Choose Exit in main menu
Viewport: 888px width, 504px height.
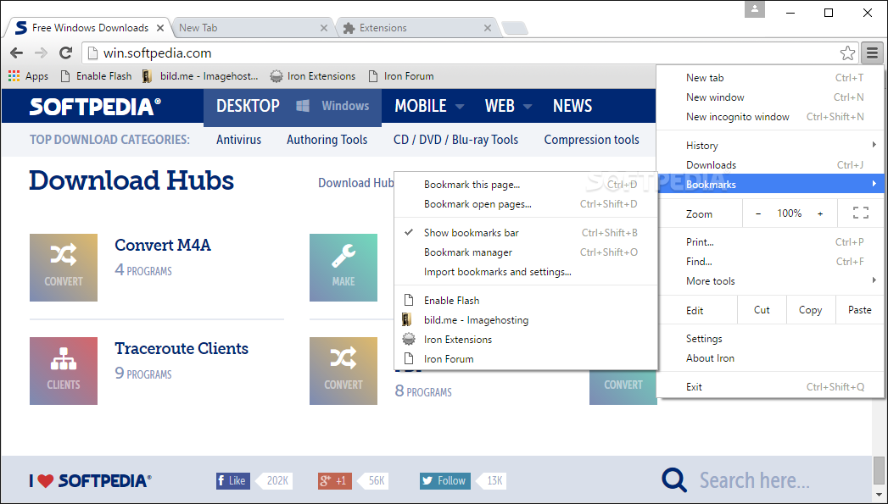771,387
